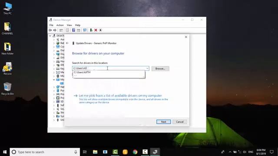Expand the Keyboards tree node
The image size is (278, 156).
click(x=54, y=69)
